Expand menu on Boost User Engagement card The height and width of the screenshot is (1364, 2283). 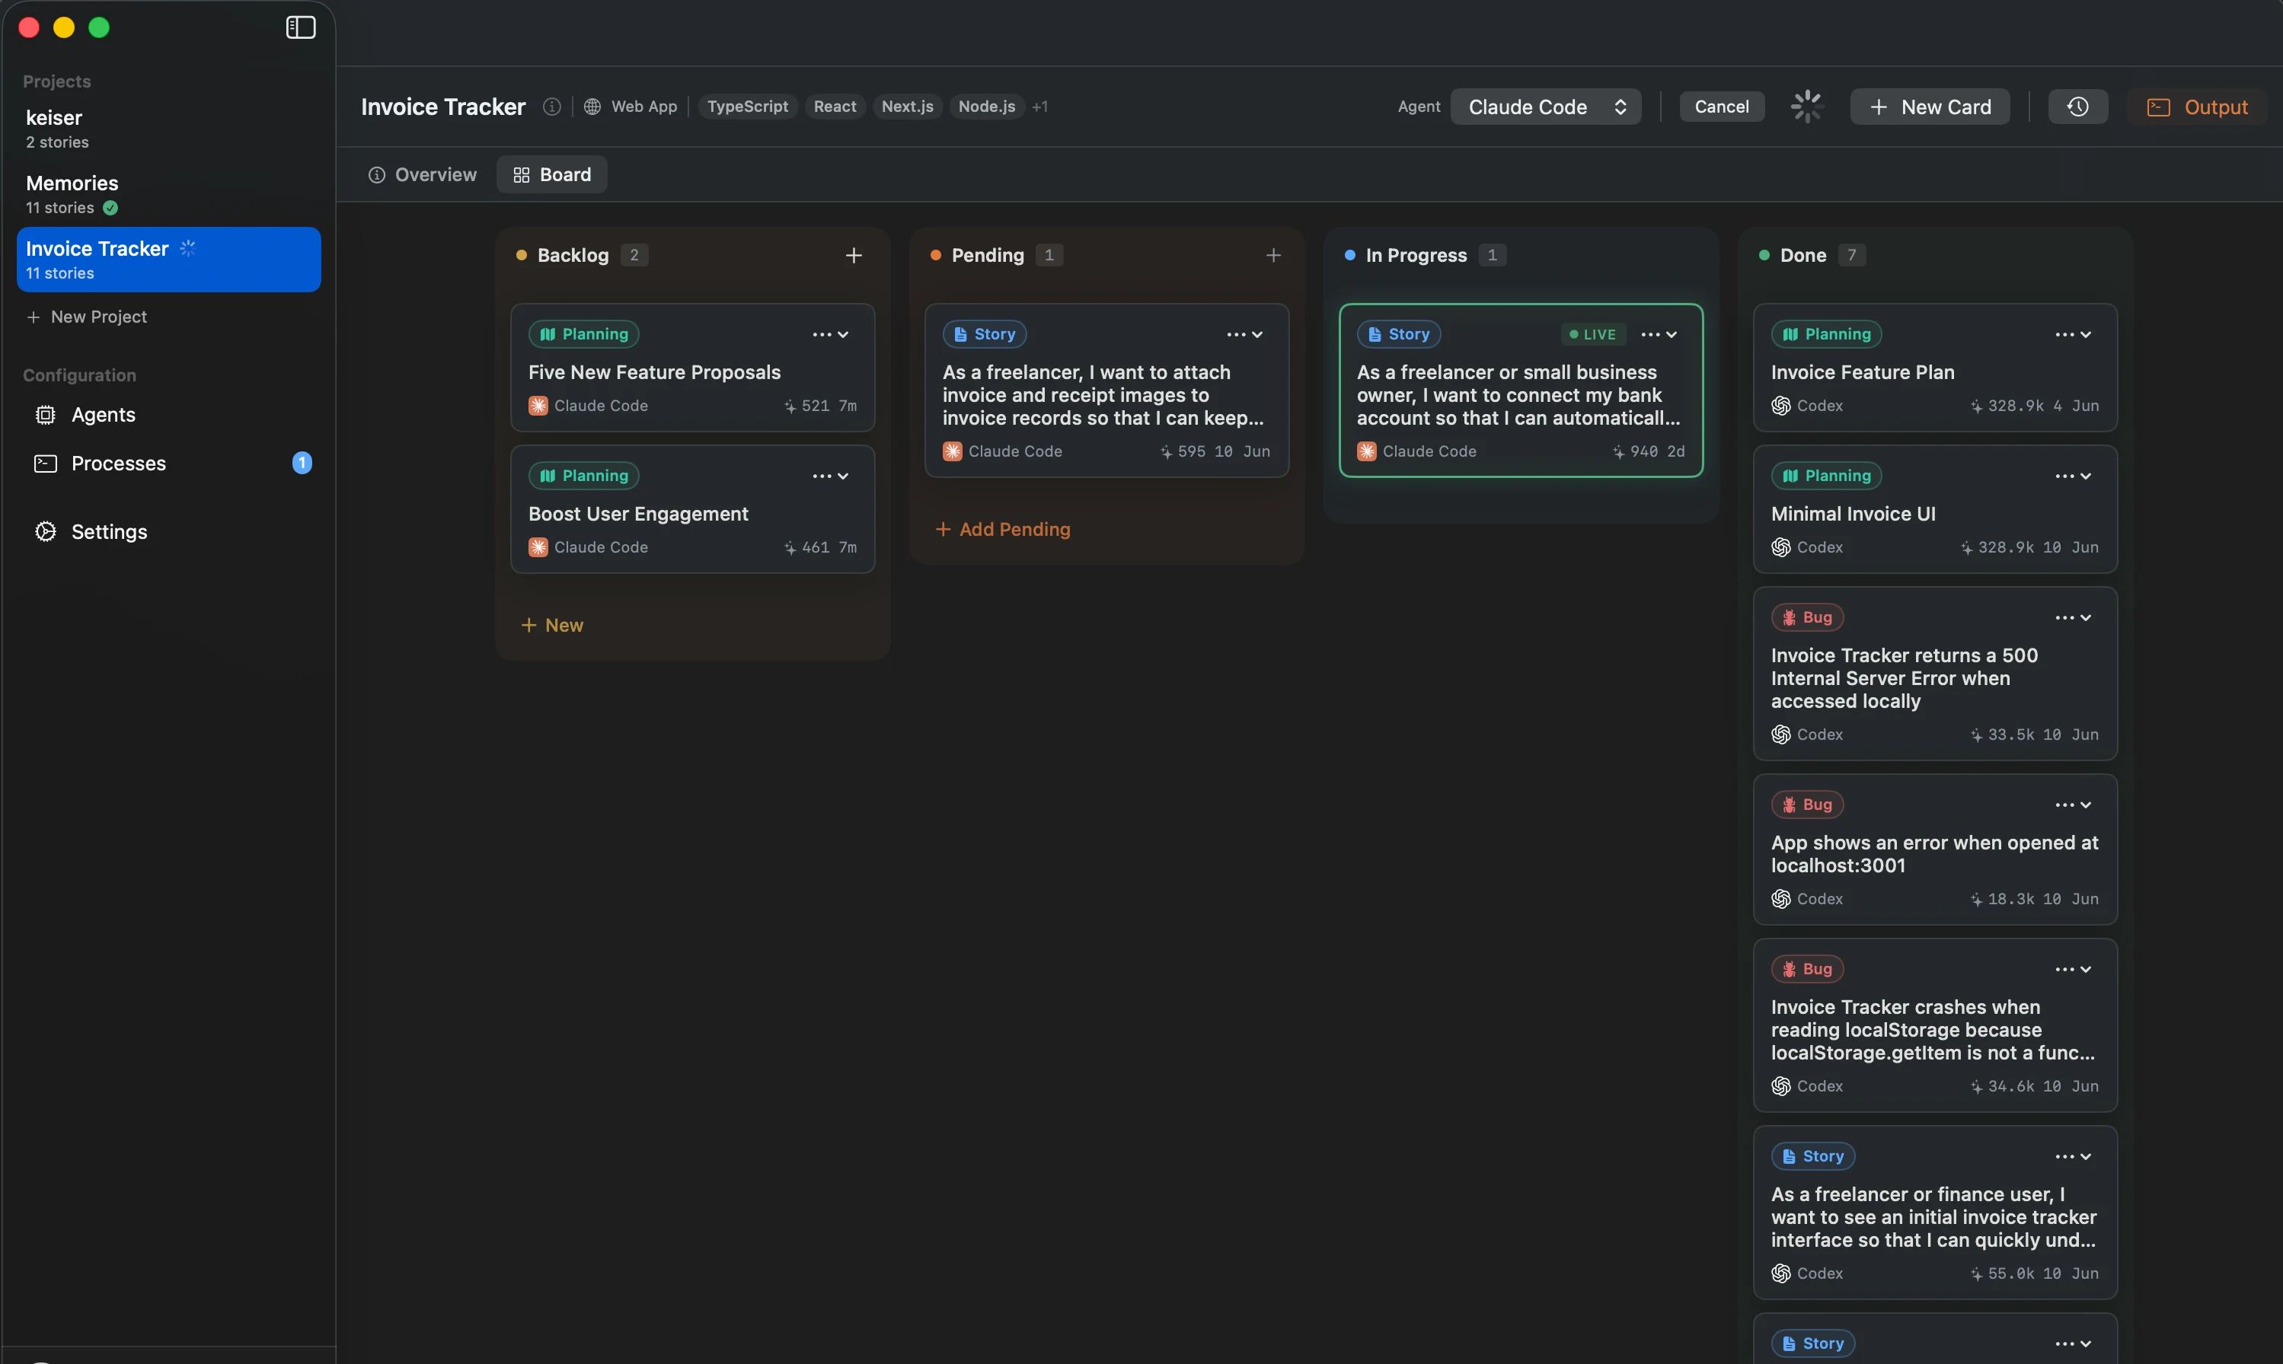(830, 476)
